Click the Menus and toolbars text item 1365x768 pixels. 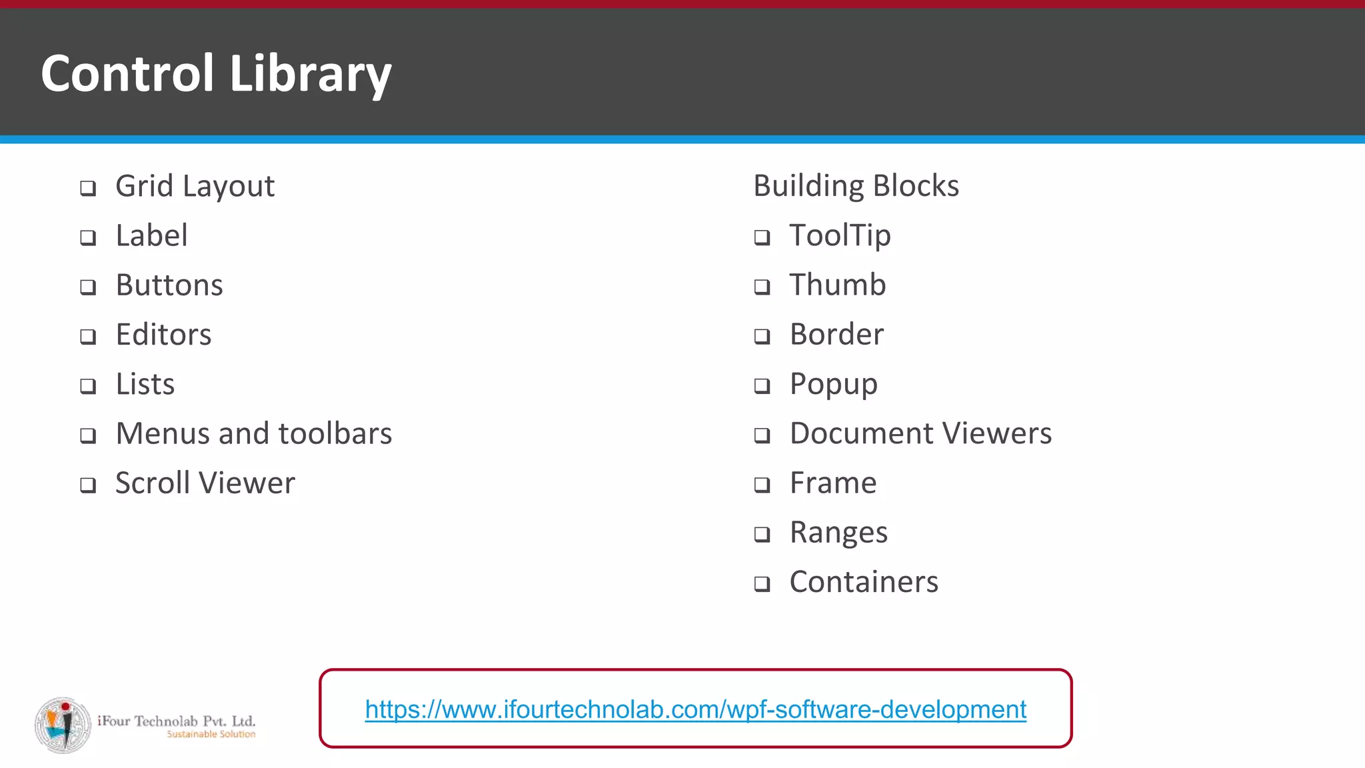coord(253,433)
